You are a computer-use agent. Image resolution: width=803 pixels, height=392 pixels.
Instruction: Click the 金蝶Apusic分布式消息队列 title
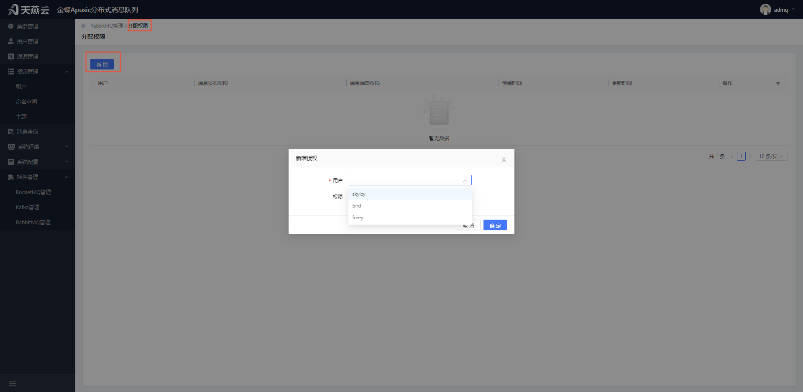click(x=97, y=10)
